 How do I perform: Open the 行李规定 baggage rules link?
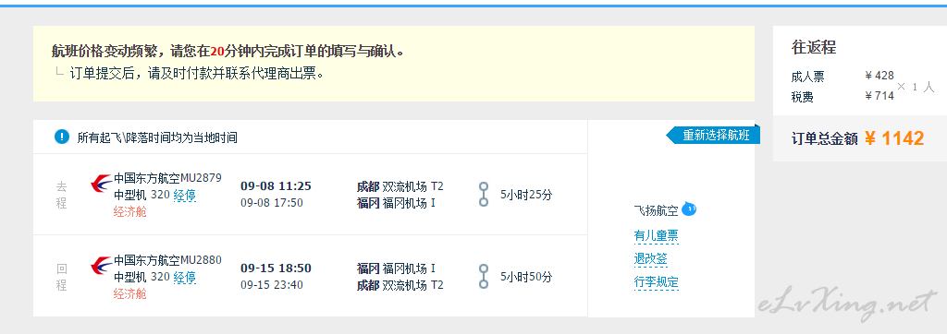[657, 282]
